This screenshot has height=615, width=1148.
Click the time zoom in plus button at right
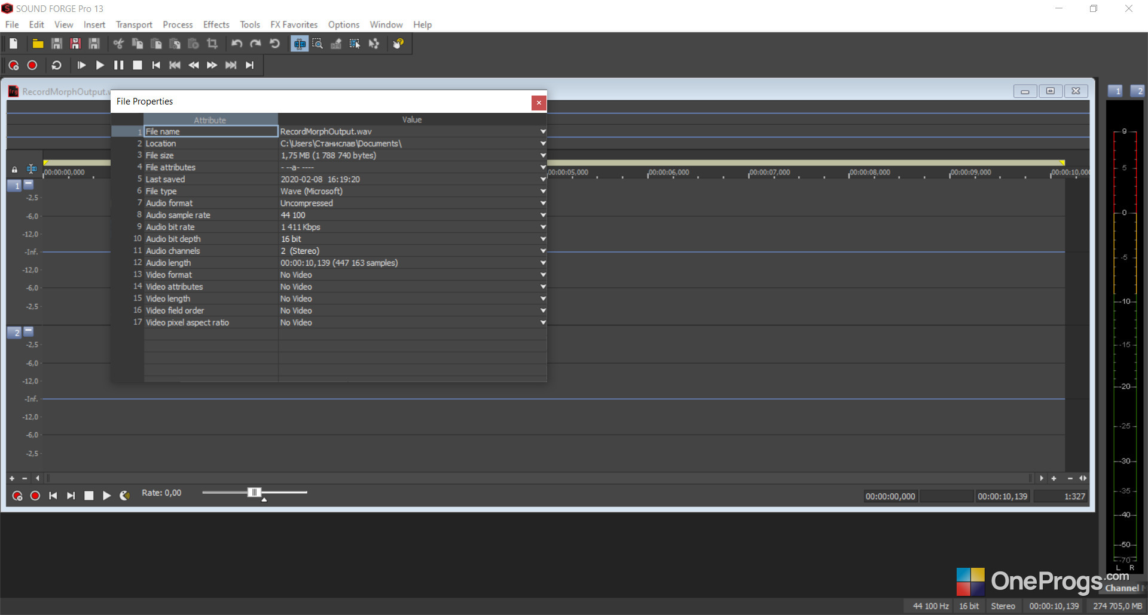pyautogui.click(x=1054, y=478)
